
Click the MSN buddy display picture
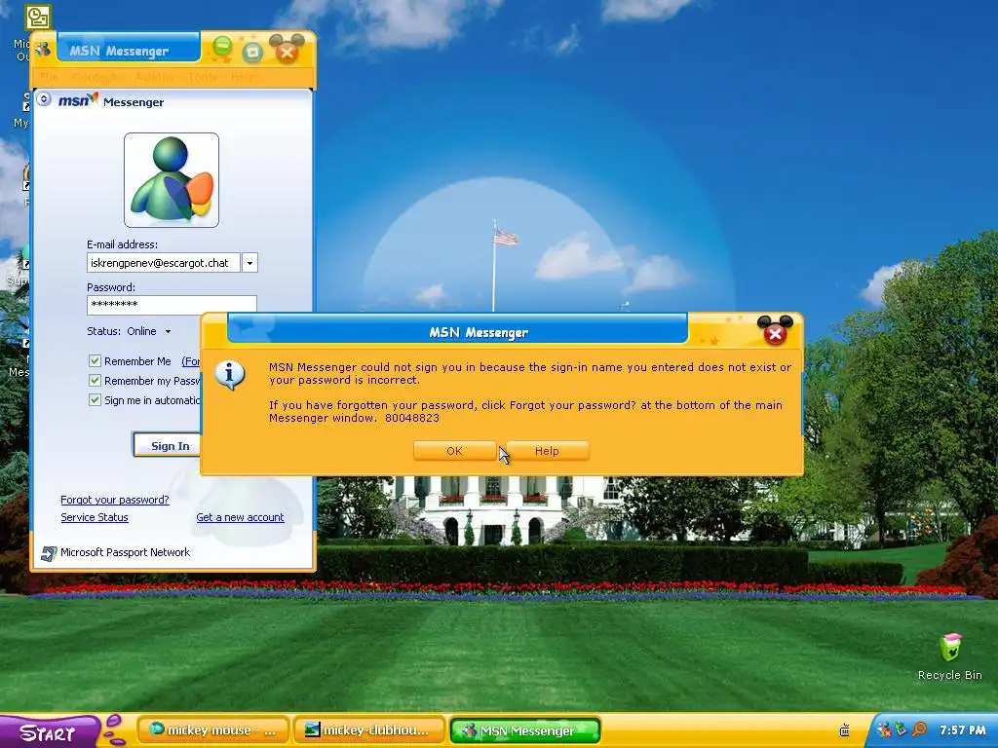(172, 180)
